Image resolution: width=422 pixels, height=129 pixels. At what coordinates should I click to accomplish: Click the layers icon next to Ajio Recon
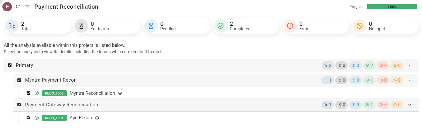coord(97,118)
